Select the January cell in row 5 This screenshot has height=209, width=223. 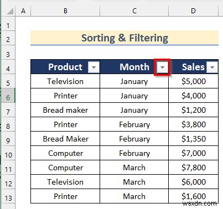click(134, 81)
